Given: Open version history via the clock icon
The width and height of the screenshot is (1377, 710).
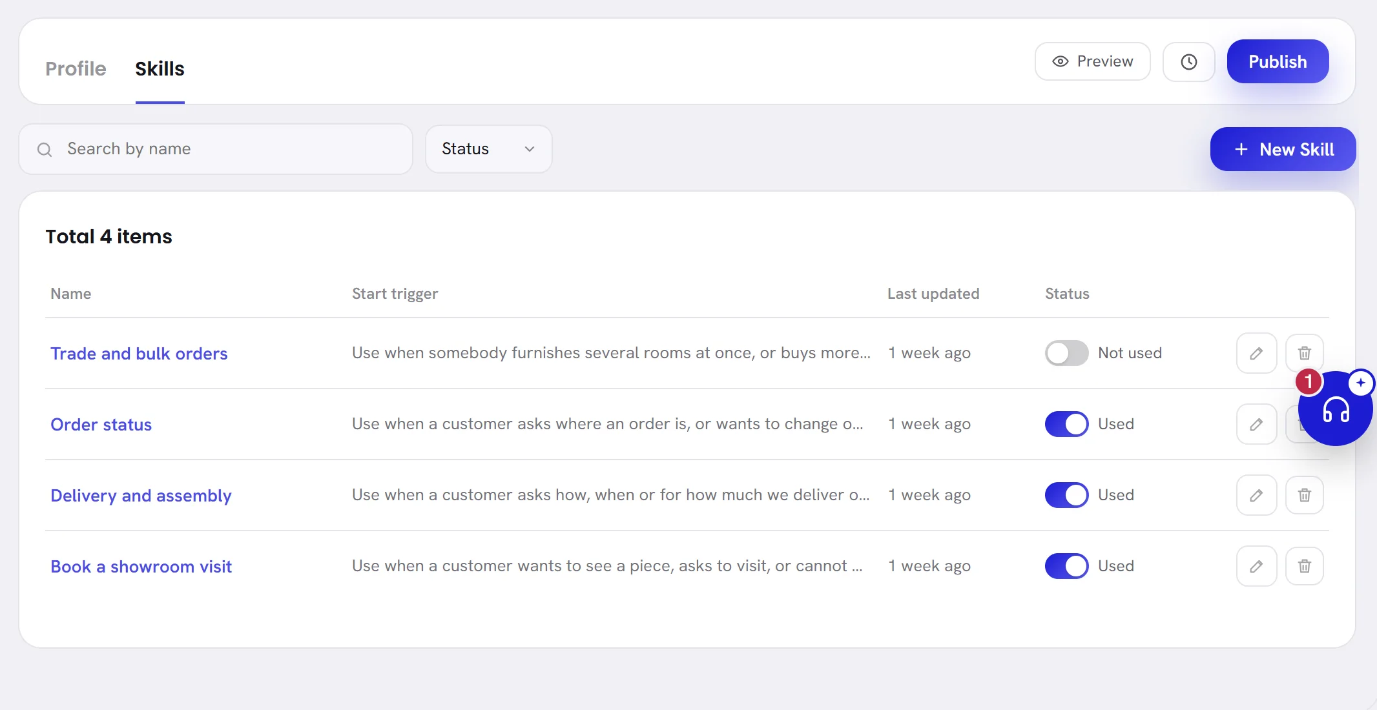Looking at the screenshot, I should coord(1188,62).
